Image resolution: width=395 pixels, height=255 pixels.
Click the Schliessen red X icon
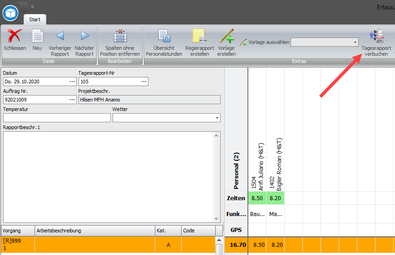(x=14, y=35)
